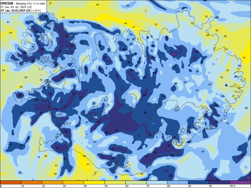Click the map humidity value '81'
The height and width of the screenshot is (188, 251).
[x=8, y=22]
